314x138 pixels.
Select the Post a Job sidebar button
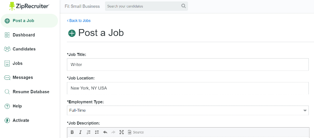click(29, 21)
